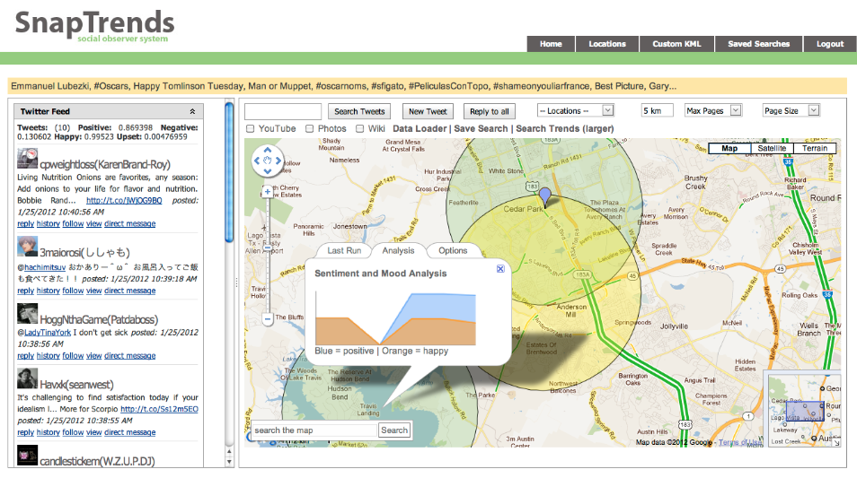Check the Photos checkbox
Image resolution: width=857 pixels, height=478 pixels.
point(310,129)
